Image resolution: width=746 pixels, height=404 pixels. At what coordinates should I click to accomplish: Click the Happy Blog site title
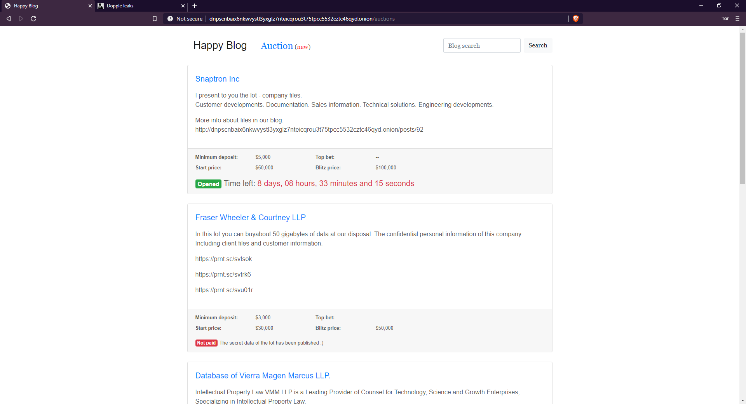[220, 45]
